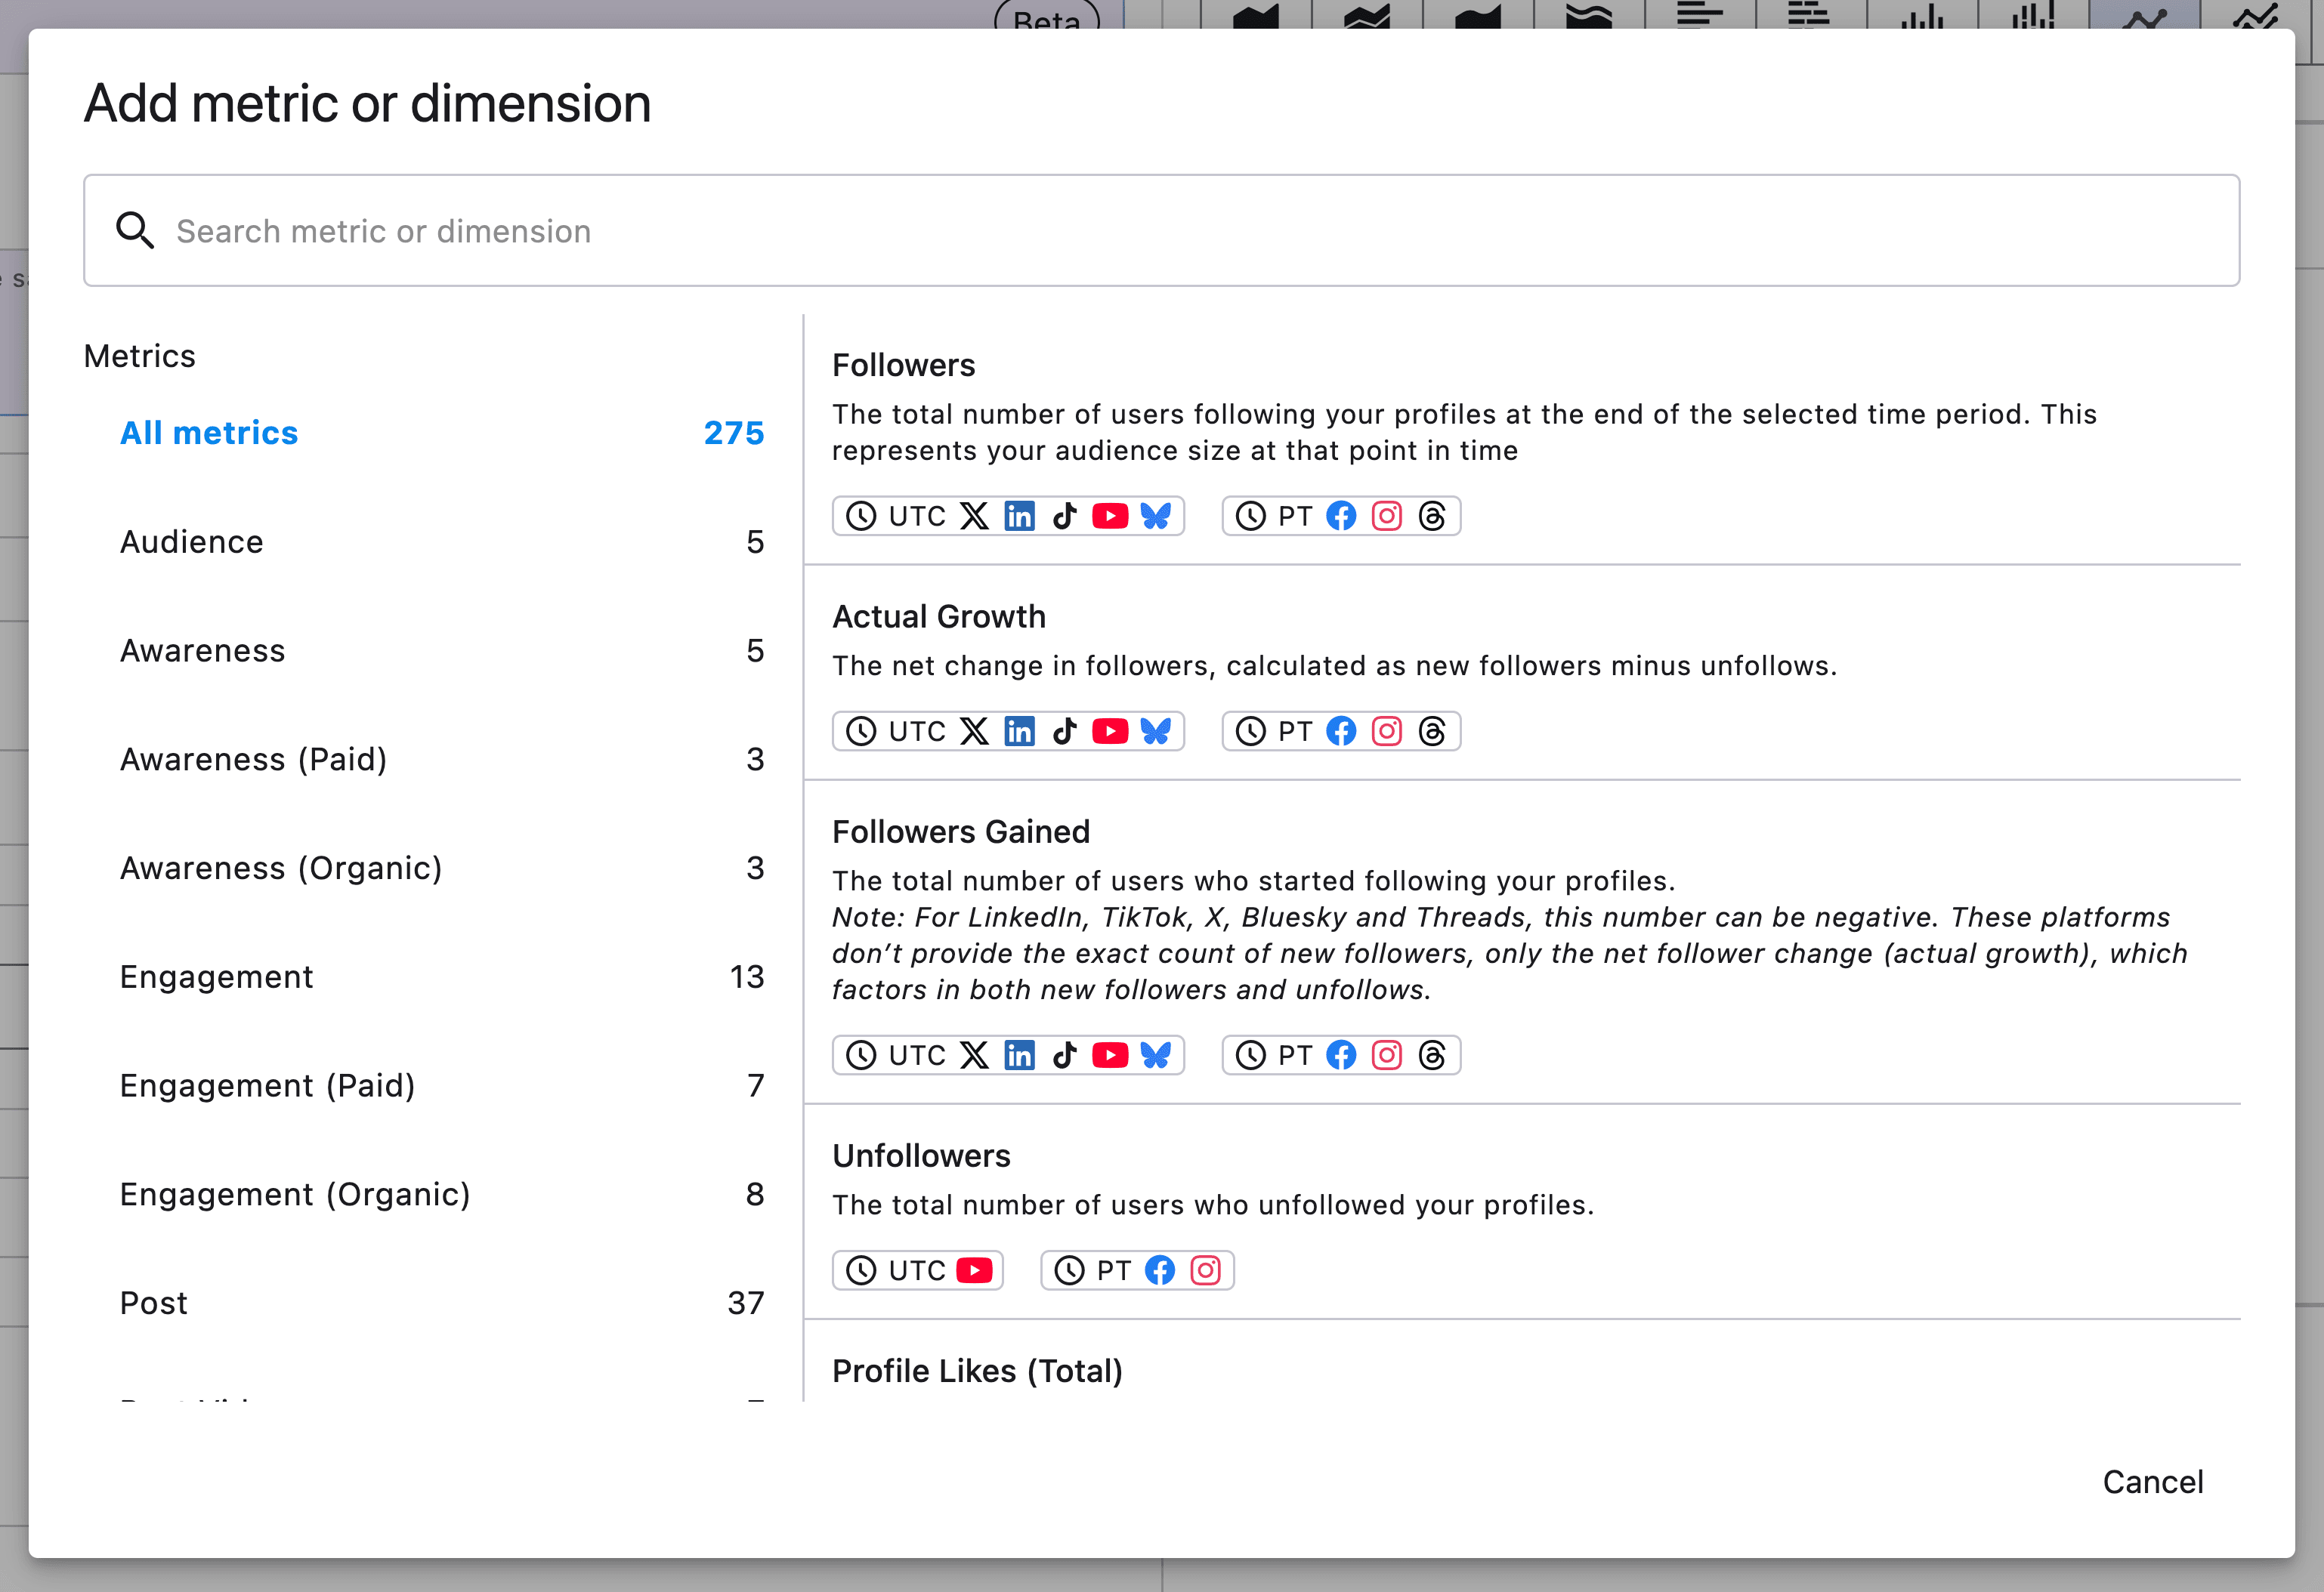2324x1592 pixels.
Task: Click Facebook icon in Followers Gained row
Action: coord(1341,1055)
